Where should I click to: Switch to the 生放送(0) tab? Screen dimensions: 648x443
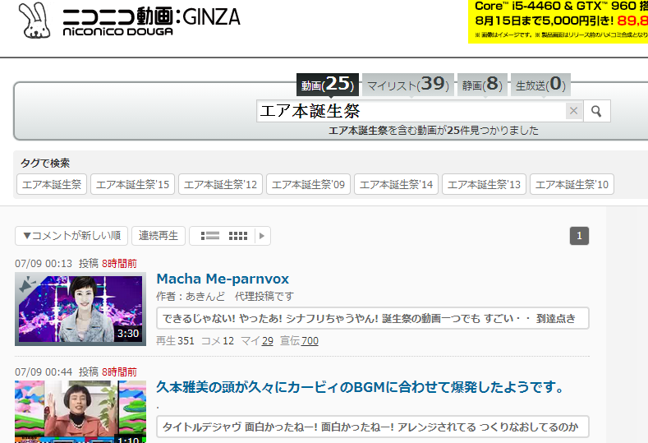(x=540, y=85)
